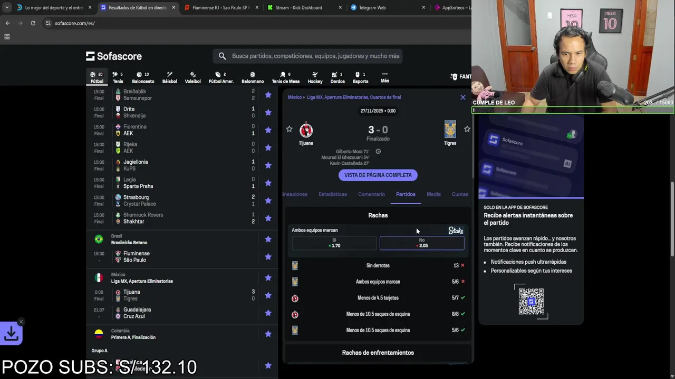This screenshot has height=379, width=675.
Task: Open the Esports category
Action: [361, 77]
